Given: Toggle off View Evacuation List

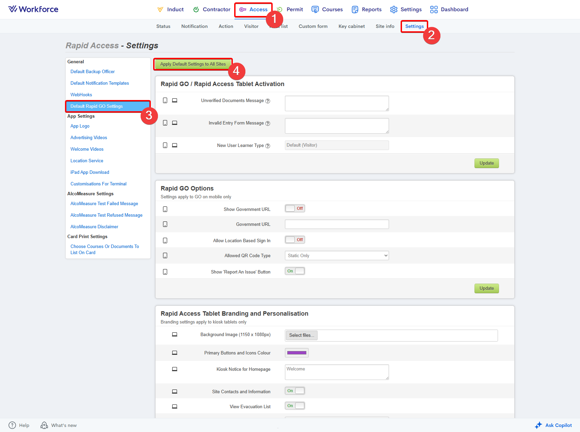Looking at the screenshot, I should [295, 406].
